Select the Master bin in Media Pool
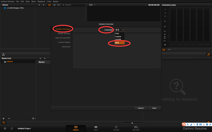This screenshot has width=212, height=132. pyautogui.click(x=10, y=62)
